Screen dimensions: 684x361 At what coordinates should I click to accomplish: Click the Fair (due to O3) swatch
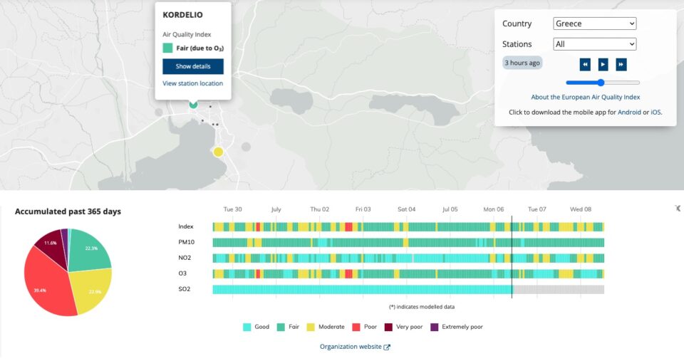(x=167, y=48)
